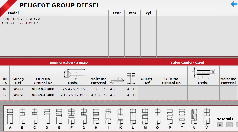Screen dimensions: 238x132
Task: Open Güneş reference 4589
Action: click(x=18, y=95)
